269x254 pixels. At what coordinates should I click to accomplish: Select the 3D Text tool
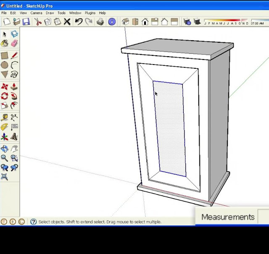pyautogui.click(x=14, y=137)
